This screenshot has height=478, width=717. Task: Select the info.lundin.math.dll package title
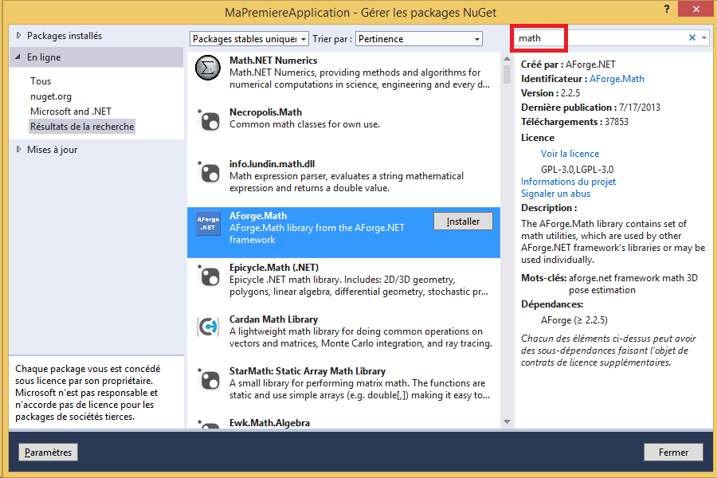[x=272, y=164]
